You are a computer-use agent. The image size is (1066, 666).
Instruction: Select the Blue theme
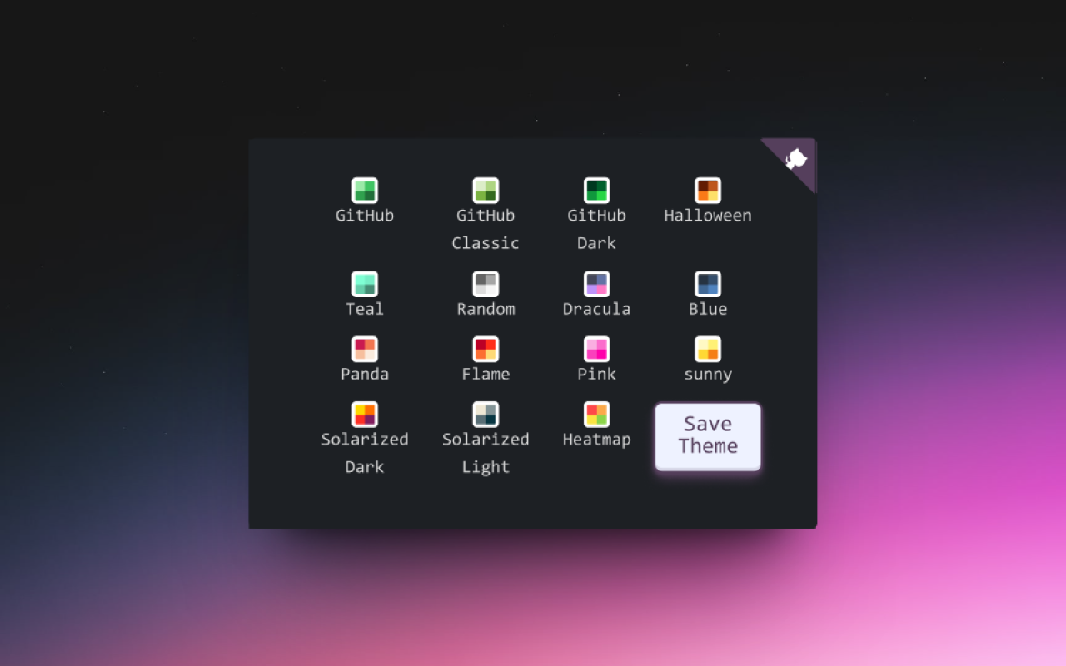[707, 283]
